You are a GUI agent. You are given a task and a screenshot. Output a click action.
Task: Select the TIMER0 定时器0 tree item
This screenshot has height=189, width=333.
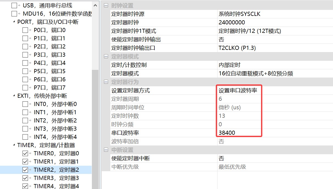[x=56, y=153]
